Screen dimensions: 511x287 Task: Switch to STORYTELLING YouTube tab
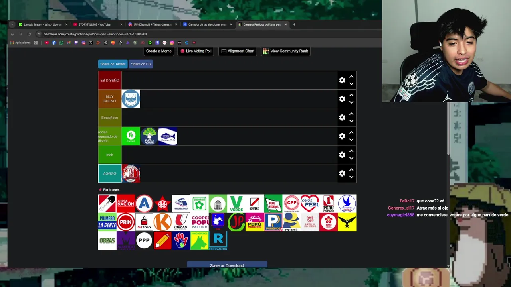point(97,24)
